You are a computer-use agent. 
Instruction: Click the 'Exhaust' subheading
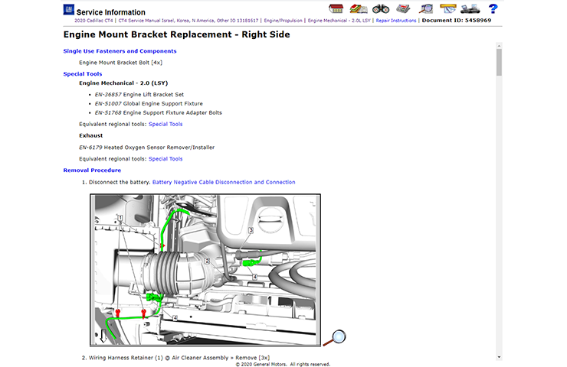click(90, 135)
